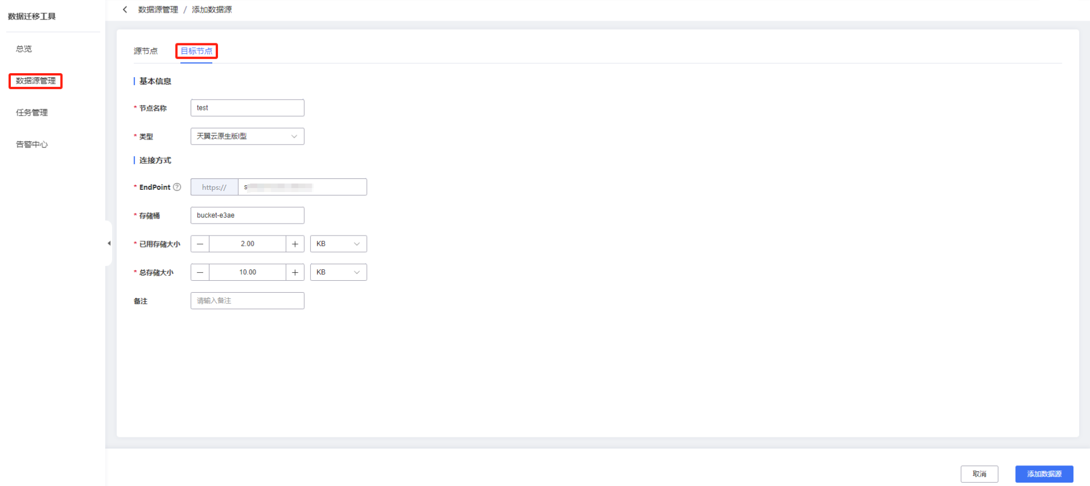Switch to the 目标节点 tab

tap(196, 51)
